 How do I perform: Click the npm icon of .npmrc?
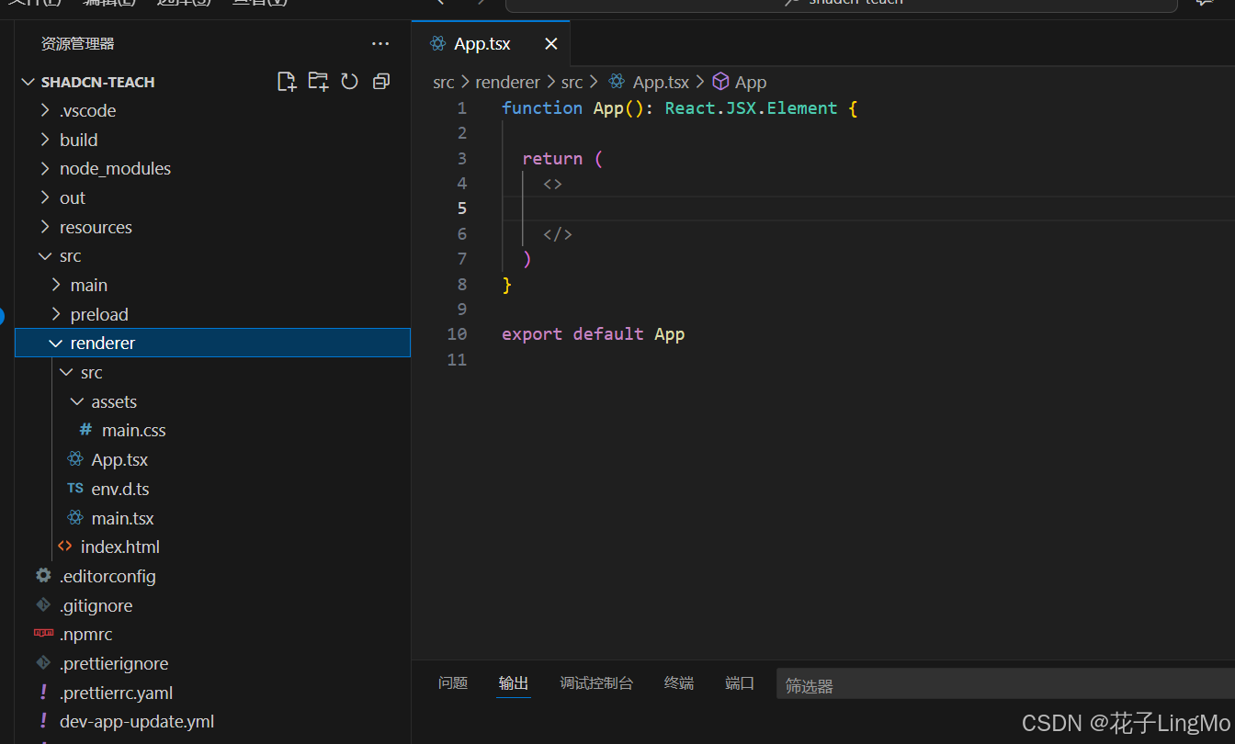[x=43, y=634]
